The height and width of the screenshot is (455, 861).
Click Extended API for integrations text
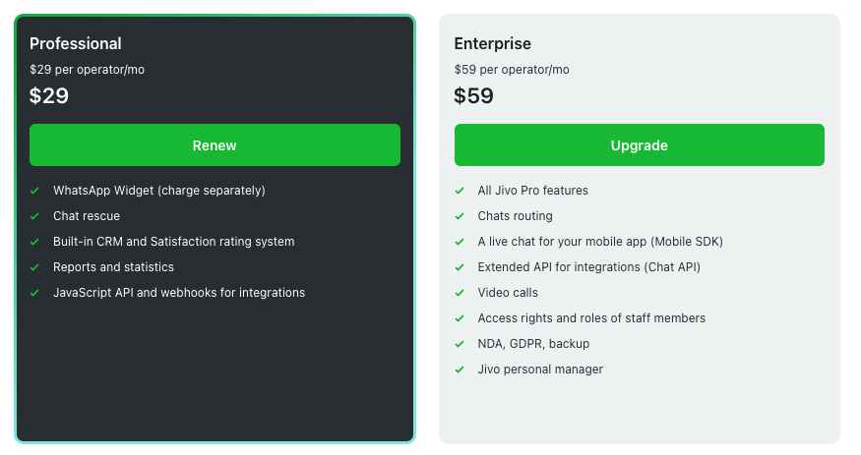point(589,267)
